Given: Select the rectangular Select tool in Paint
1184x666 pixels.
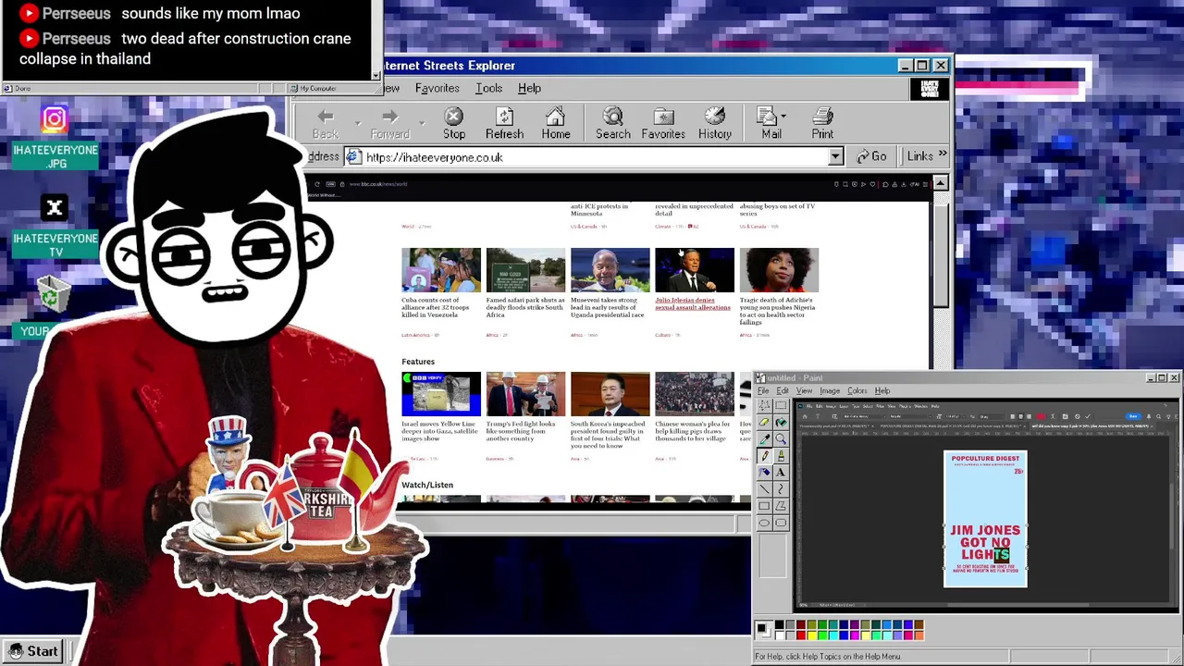Looking at the screenshot, I should [x=781, y=405].
